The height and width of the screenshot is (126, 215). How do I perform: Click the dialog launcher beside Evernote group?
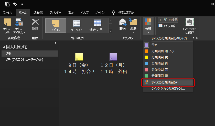point(197,38)
